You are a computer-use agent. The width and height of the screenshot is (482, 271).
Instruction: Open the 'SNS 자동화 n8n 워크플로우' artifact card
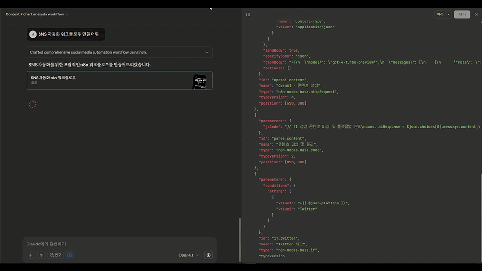tap(106, 80)
